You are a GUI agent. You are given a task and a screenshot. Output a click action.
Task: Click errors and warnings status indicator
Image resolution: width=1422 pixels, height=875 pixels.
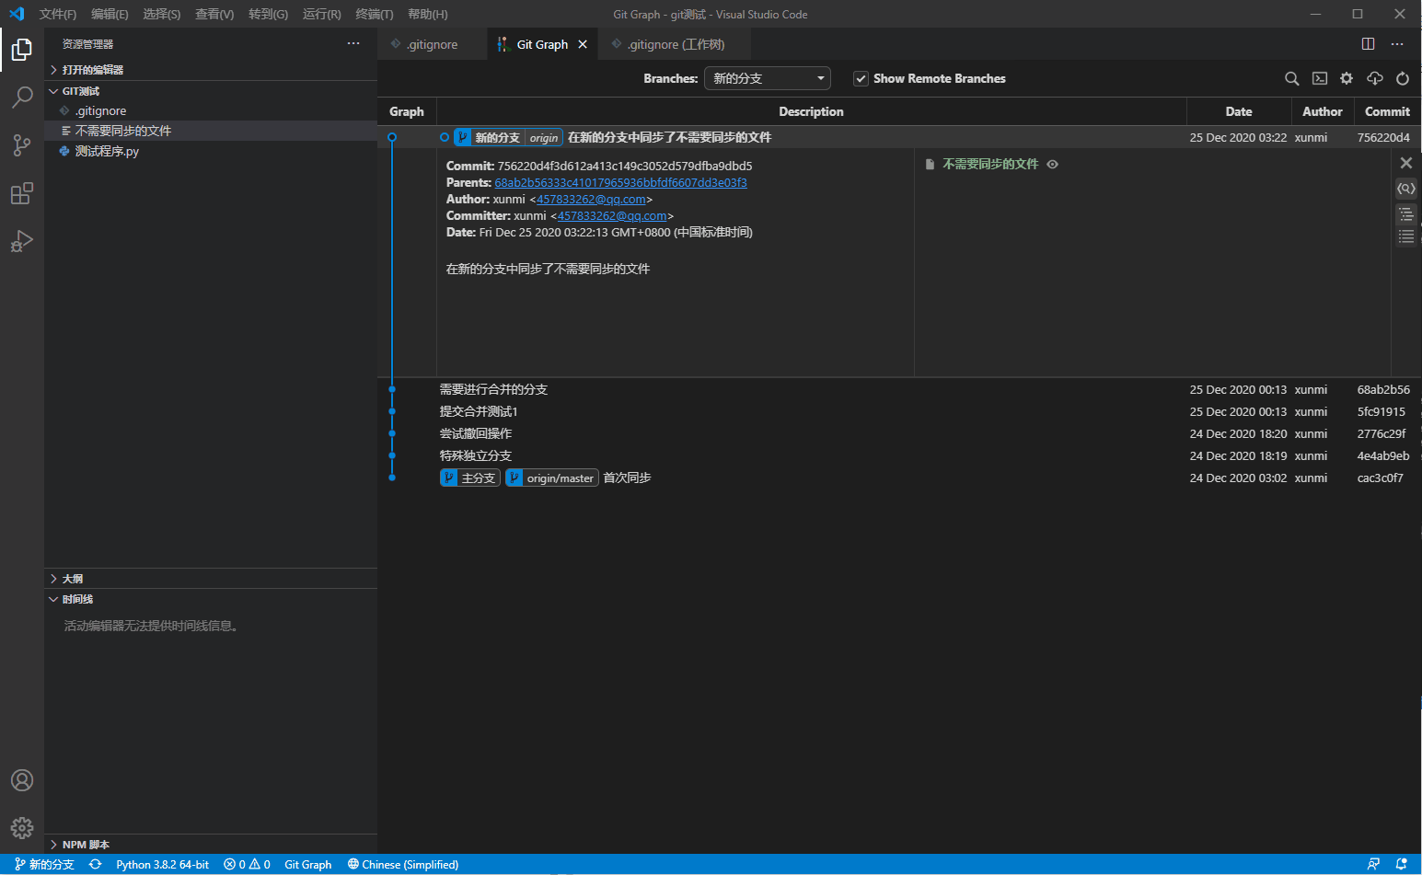[x=247, y=864]
